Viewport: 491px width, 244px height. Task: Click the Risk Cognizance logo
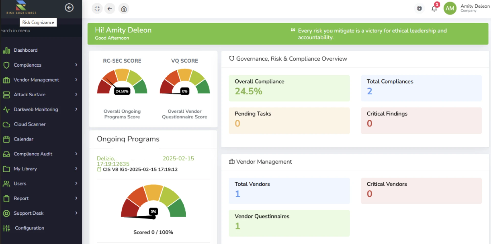pos(21,7)
